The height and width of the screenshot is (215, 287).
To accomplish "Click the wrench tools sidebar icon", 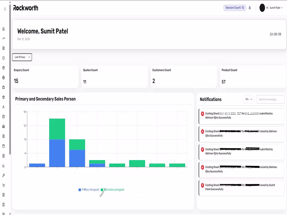I will (3, 175).
